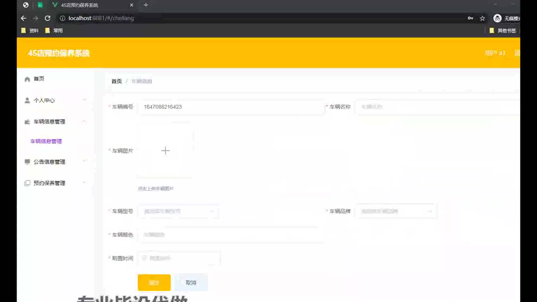Viewport: 537px width, 302px height.
Task: Close the 4S店预约保养系统 browser tab
Action: click(x=132, y=5)
